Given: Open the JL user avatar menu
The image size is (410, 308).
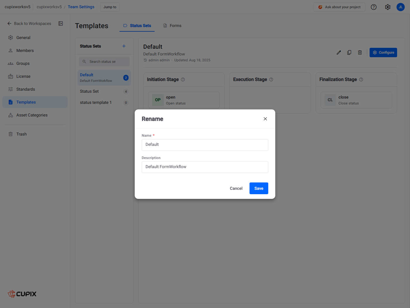Looking at the screenshot, I should point(401,7).
